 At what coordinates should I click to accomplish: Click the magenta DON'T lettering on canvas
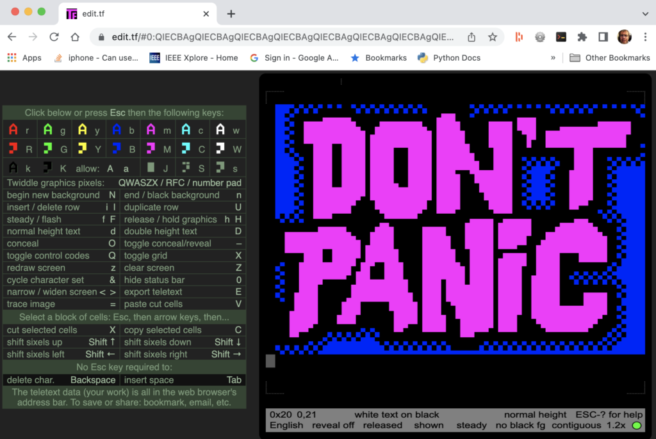[x=466, y=166]
